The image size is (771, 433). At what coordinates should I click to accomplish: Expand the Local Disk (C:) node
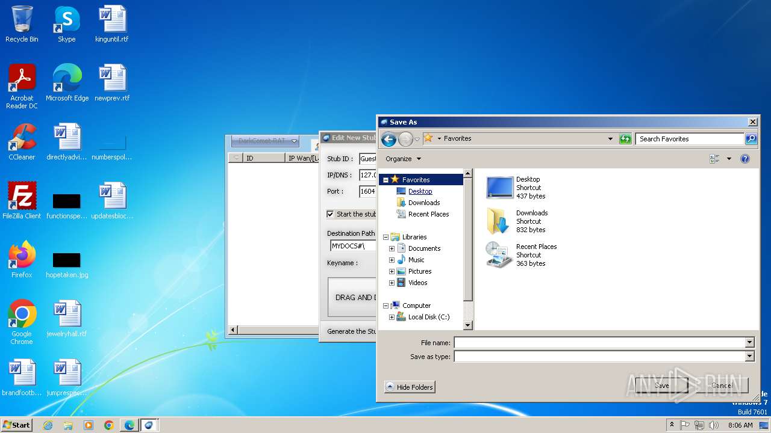(392, 317)
